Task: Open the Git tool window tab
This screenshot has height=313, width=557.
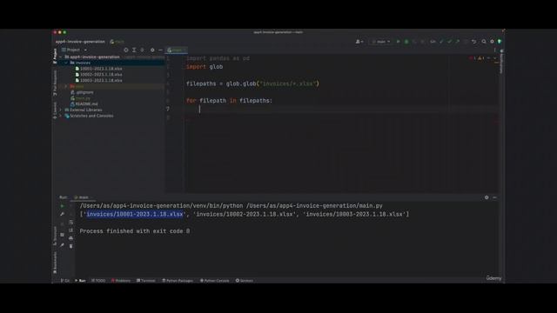Action: pos(65,280)
